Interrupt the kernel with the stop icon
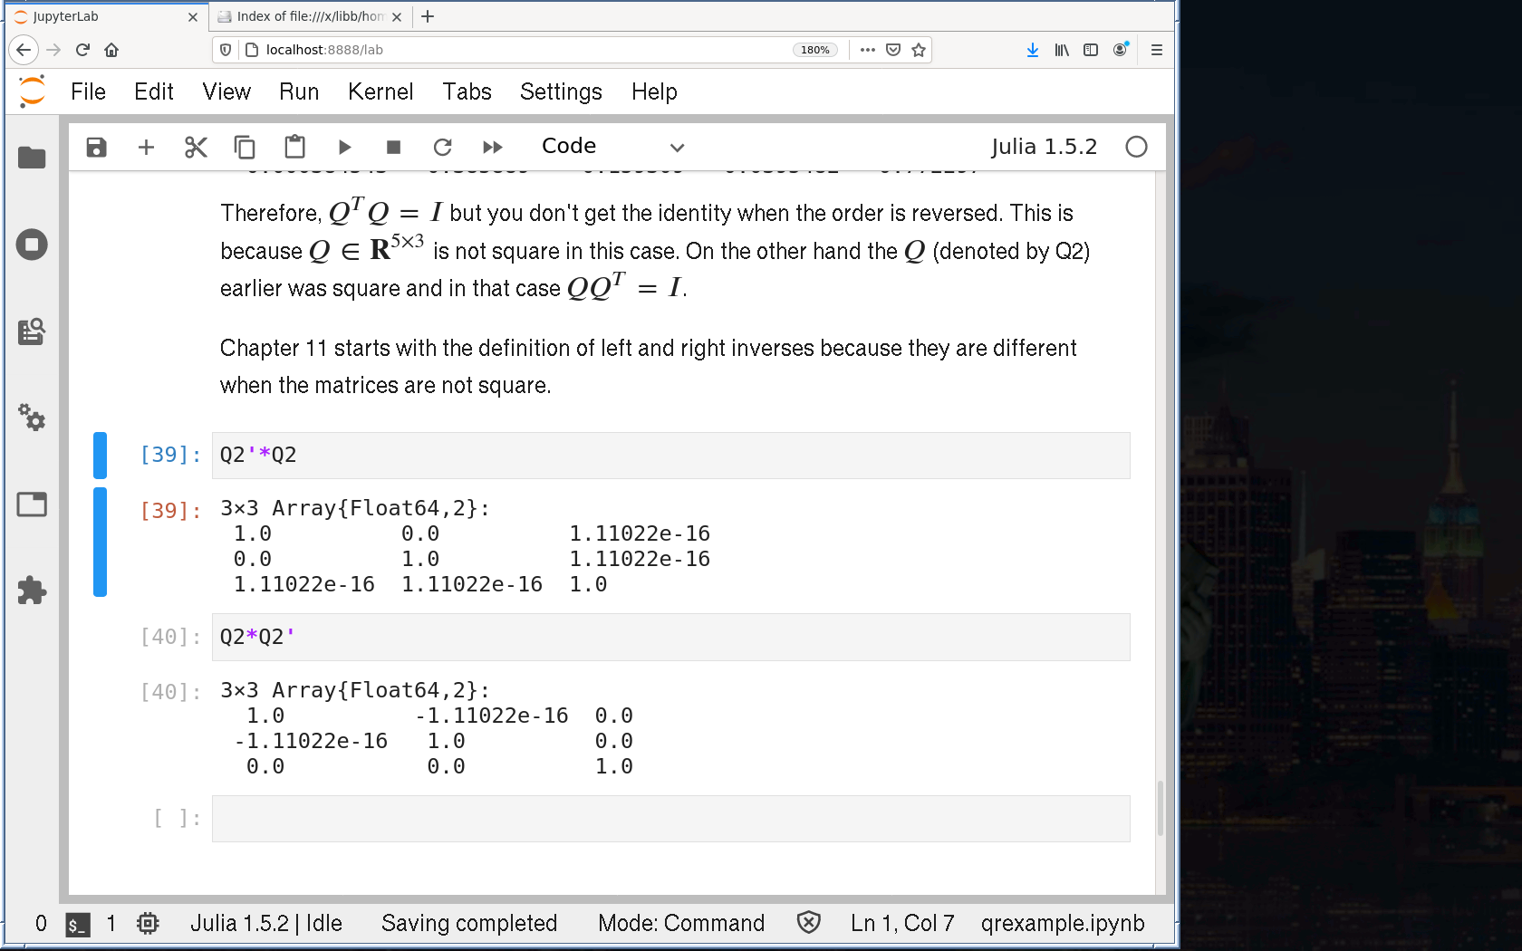The image size is (1522, 951). [x=393, y=147]
